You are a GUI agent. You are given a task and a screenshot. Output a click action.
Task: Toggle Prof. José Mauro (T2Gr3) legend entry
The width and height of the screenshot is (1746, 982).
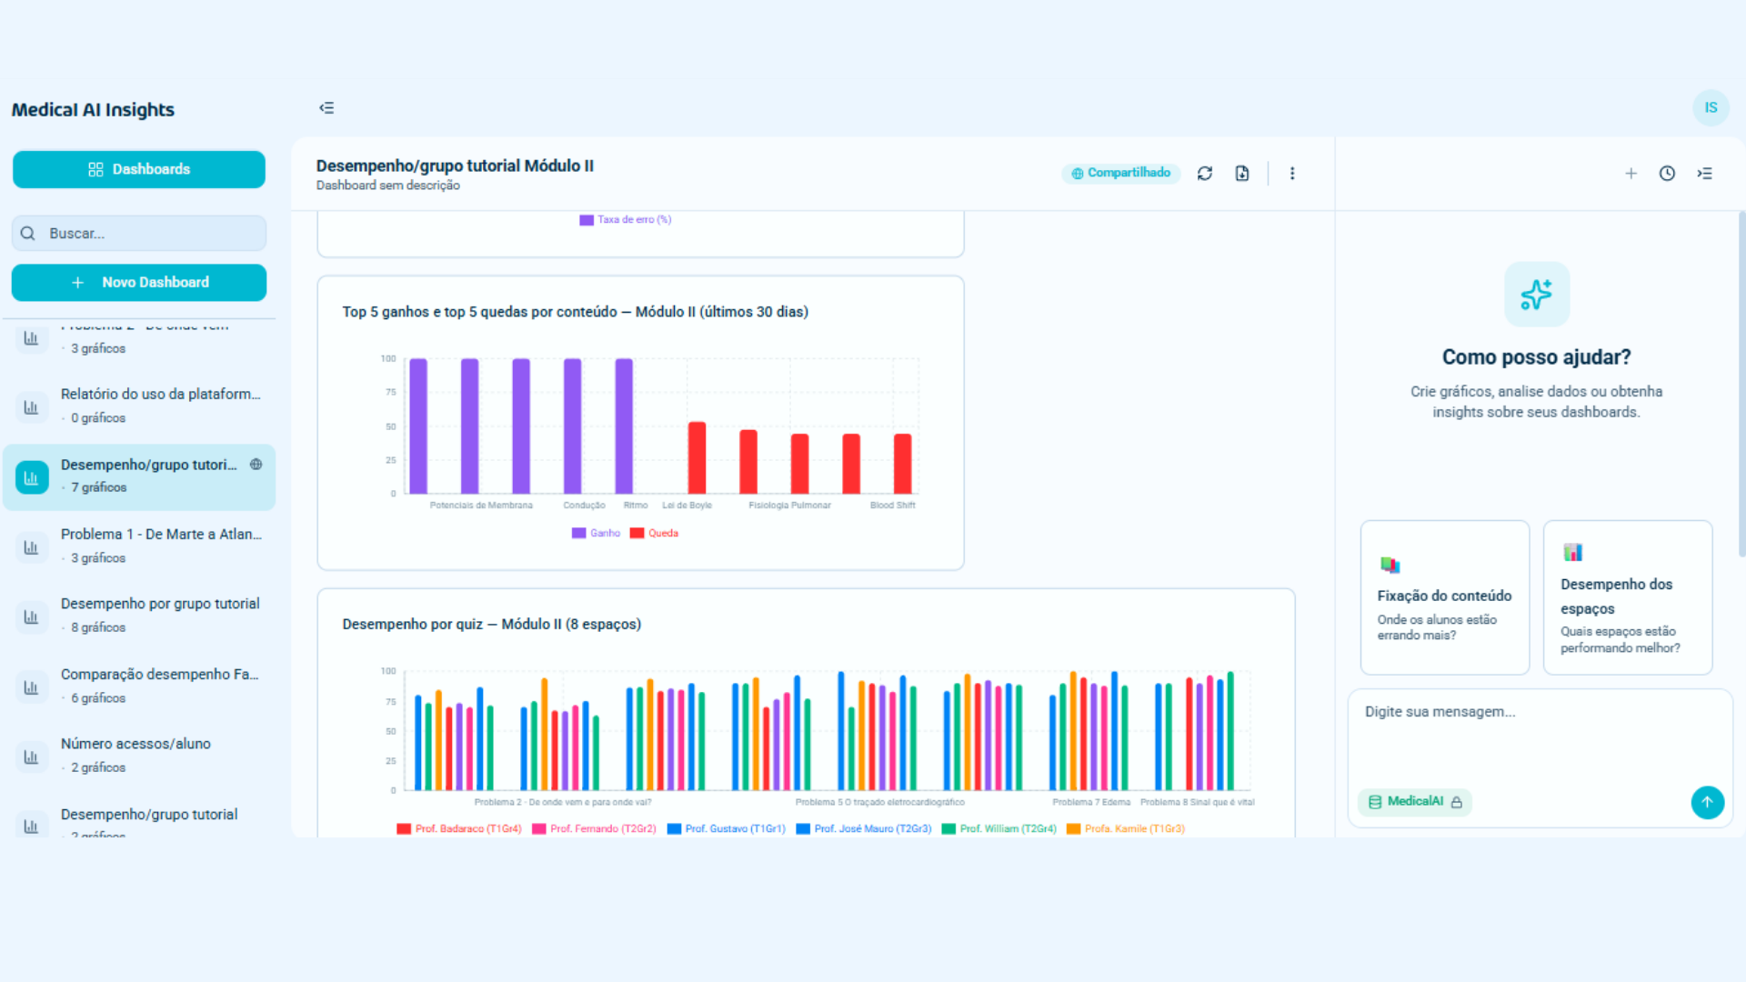pyautogui.click(x=864, y=828)
